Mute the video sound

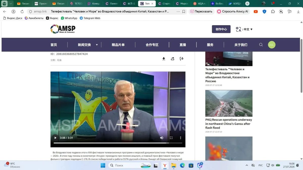tap(162, 138)
